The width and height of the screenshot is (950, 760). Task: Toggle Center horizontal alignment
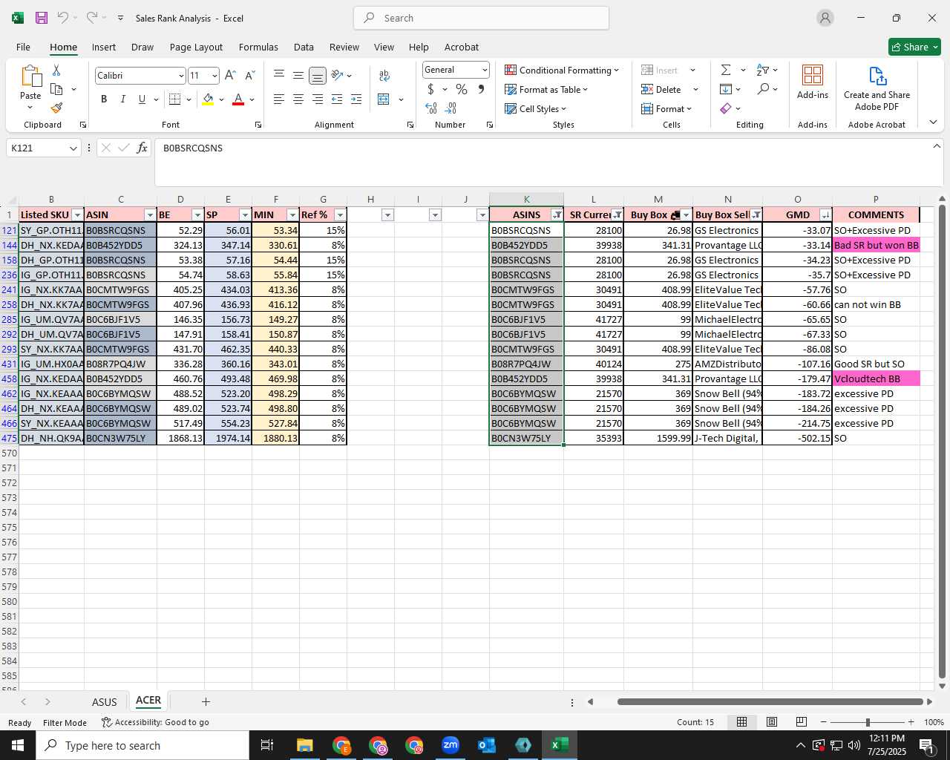tap(298, 99)
